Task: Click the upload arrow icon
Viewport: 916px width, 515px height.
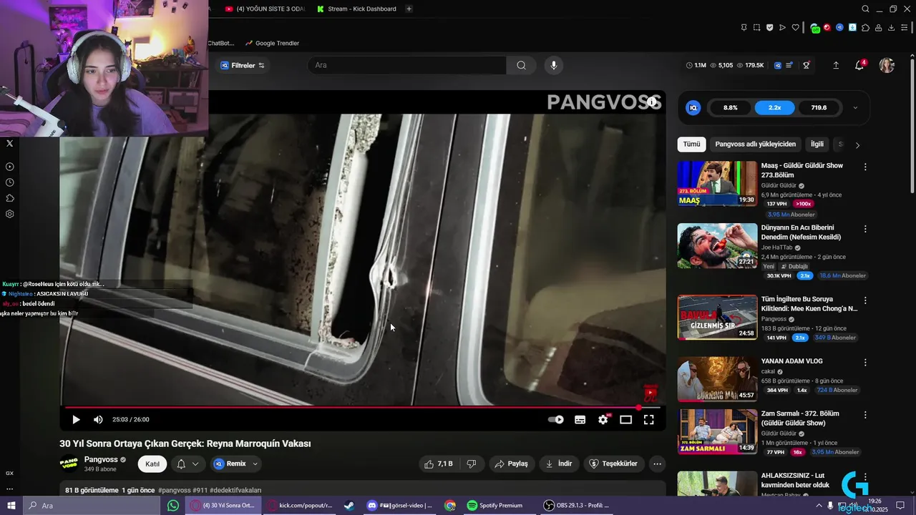Action: tap(836, 65)
